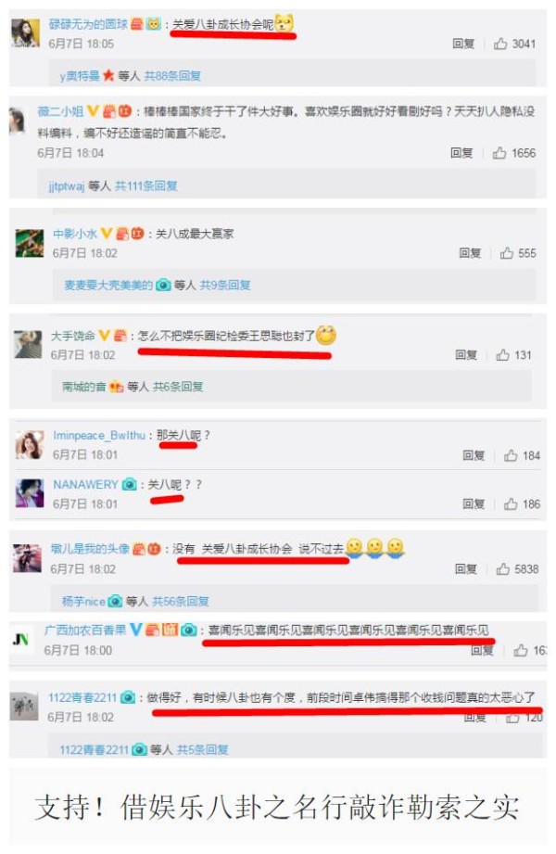The height and width of the screenshot is (854, 556).
Task: Click thumbs-up next to 5838 count
Action: [502, 569]
